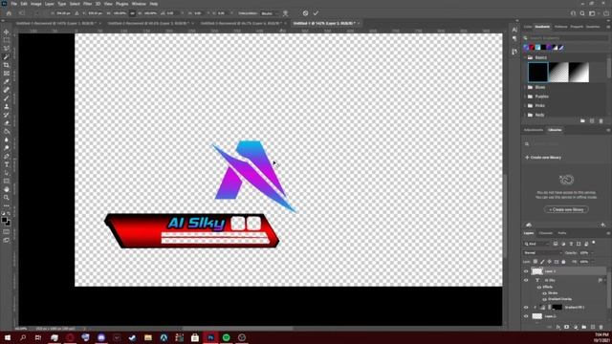
Task: Open the Image menu
Action: [x=36, y=4]
